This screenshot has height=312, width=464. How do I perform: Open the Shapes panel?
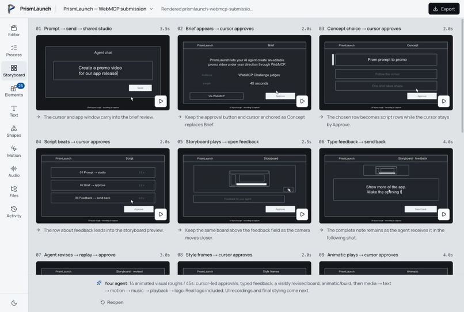14,131
